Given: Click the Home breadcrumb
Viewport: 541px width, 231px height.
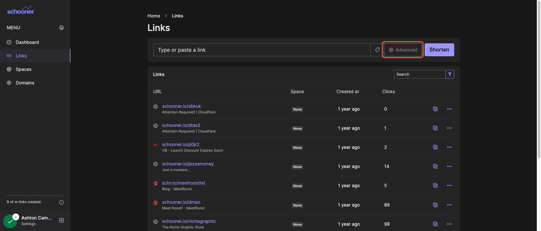Looking at the screenshot, I should click(154, 16).
